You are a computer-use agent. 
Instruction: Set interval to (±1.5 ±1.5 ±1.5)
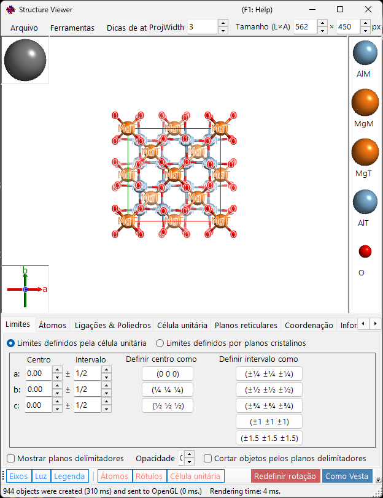(269, 439)
